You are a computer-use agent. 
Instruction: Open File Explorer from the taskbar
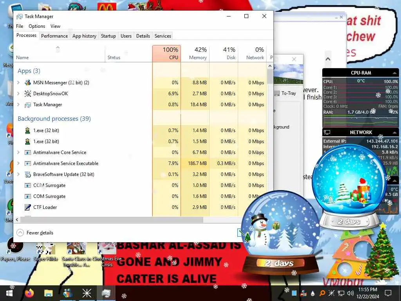pos(48,293)
